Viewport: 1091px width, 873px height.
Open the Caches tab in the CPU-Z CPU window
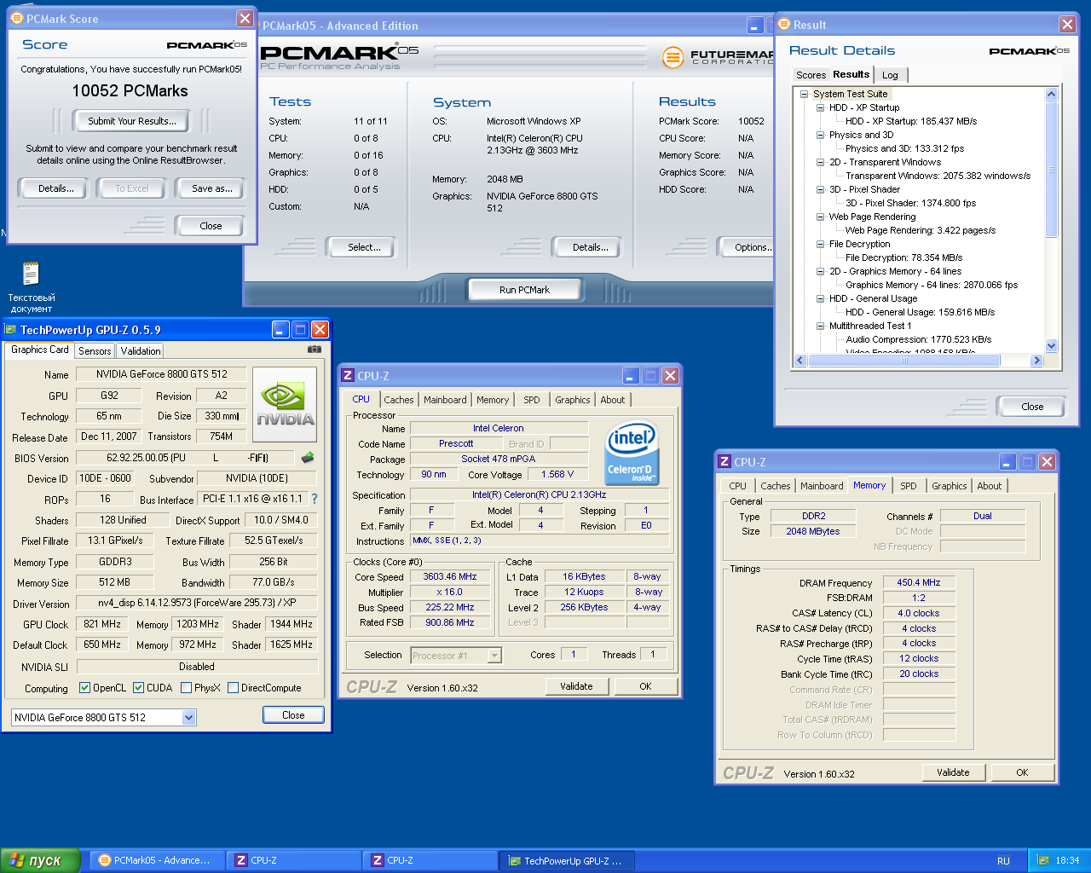coord(398,400)
